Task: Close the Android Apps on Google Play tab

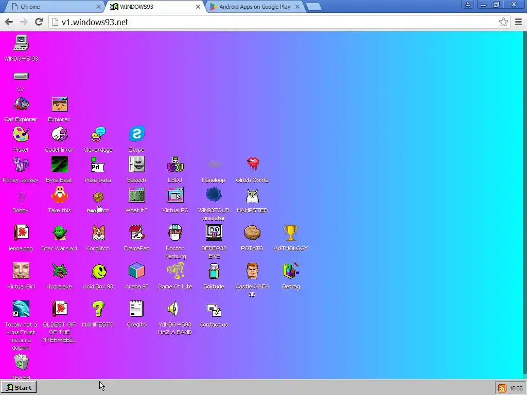Action: pos(297,7)
